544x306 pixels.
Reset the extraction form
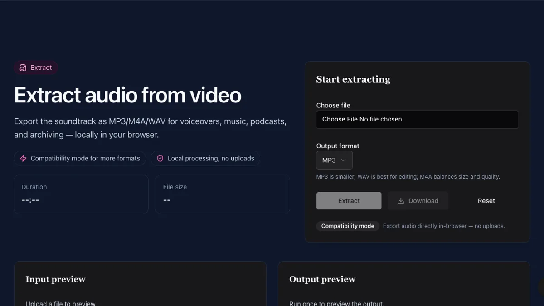tap(486, 201)
